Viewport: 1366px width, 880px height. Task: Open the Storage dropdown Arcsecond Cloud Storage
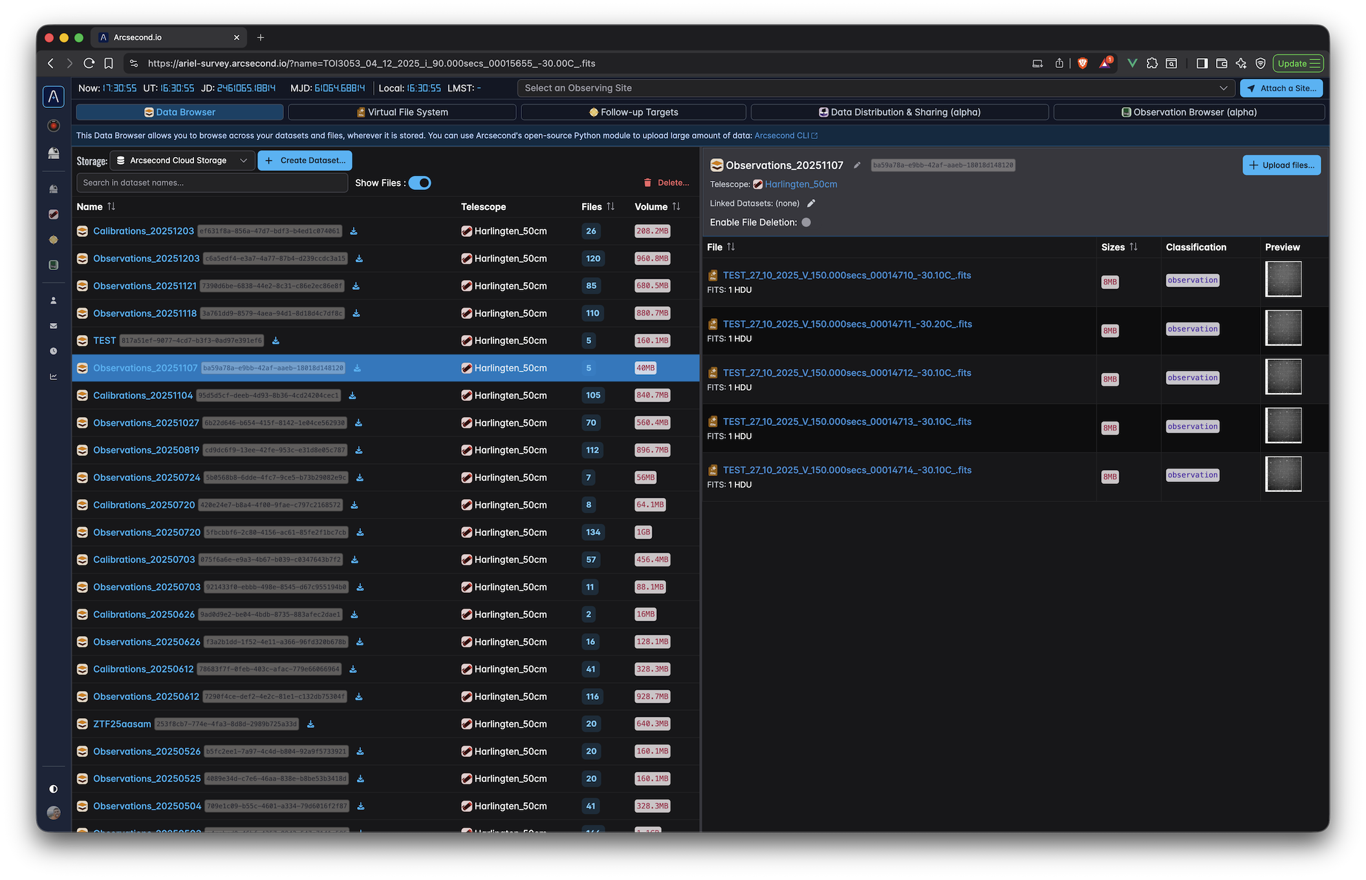coord(182,160)
